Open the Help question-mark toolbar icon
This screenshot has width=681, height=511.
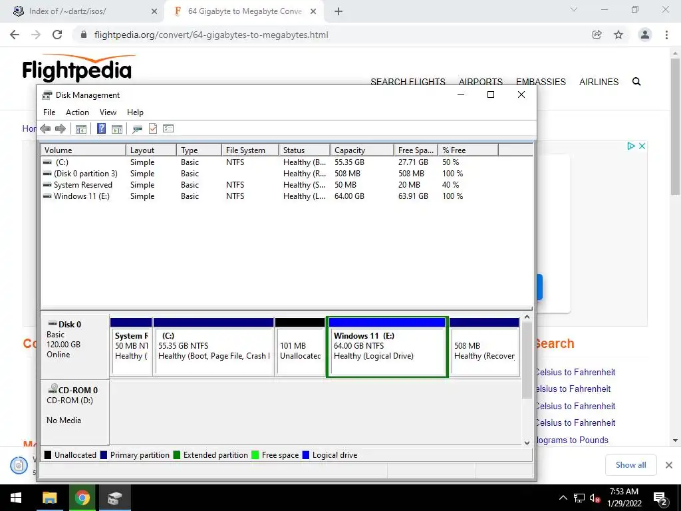pos(101,128)
